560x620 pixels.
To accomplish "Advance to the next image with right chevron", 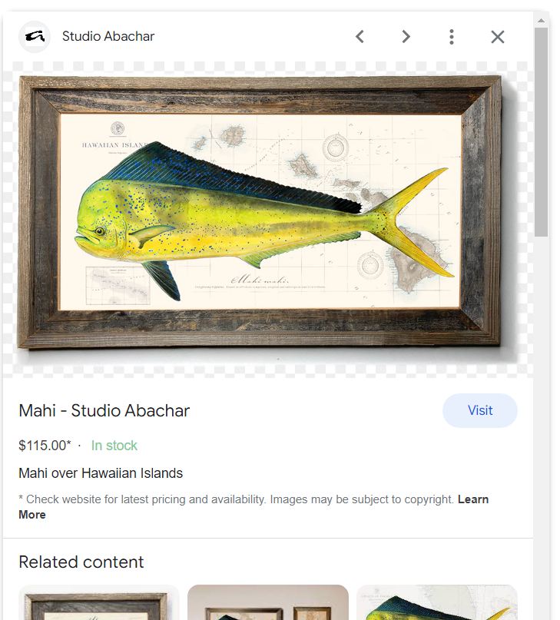I will tap(406, 37).
